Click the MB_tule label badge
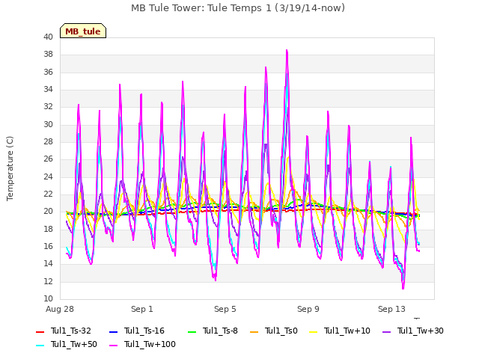Viewport: 479px width, 359px height. 83,31
